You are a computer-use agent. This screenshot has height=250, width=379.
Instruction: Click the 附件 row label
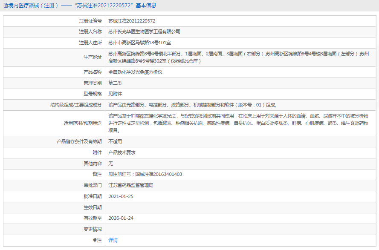[x=97, y=152]
